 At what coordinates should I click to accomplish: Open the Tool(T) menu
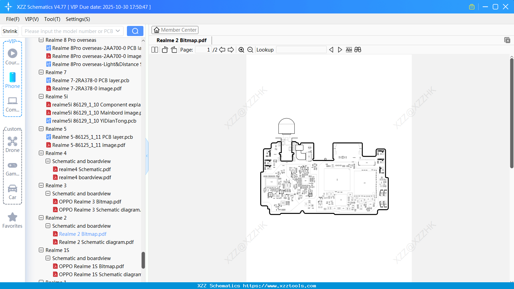[52, 19]
